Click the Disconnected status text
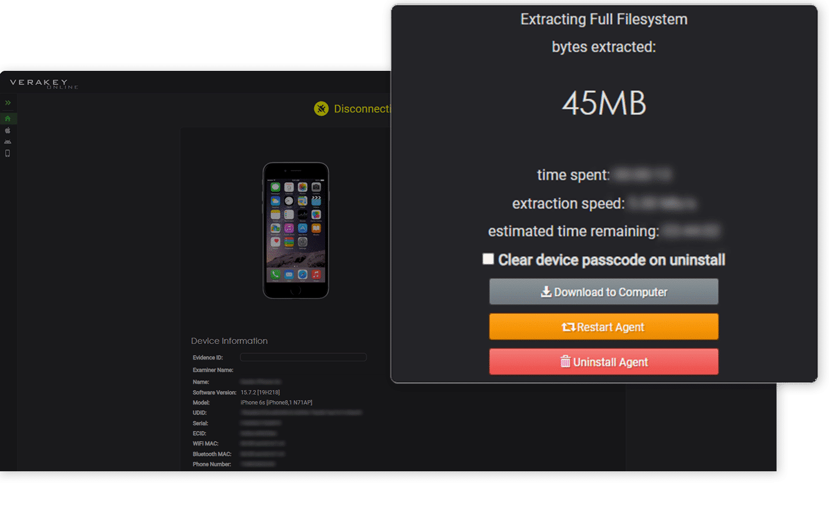The height and width of the screenshot is (507, 829). pyautogui.click(x=362, y=109)
